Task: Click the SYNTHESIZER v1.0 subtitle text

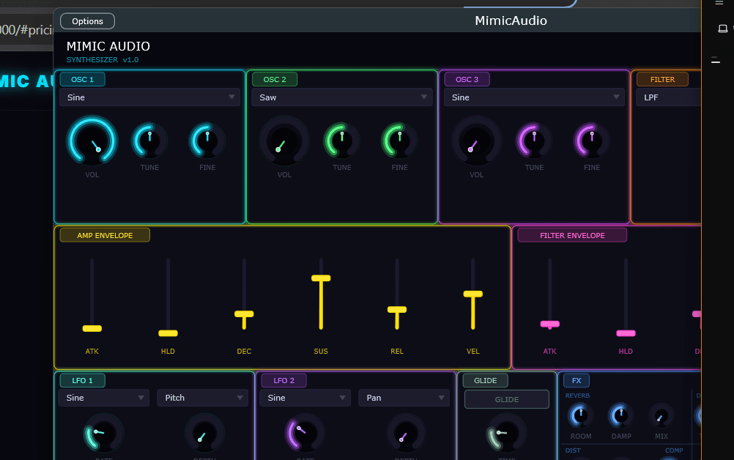Action: pyautogui.click(x=103, y=60)
